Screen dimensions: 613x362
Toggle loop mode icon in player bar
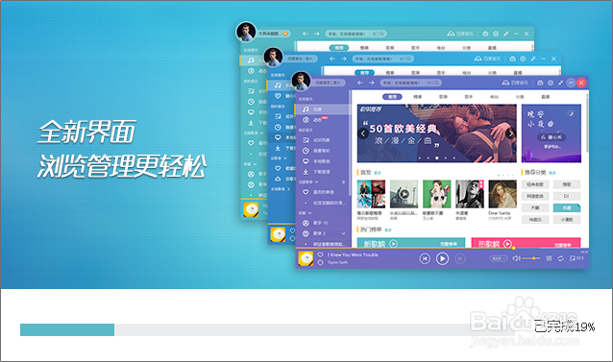tap(560, 258)
